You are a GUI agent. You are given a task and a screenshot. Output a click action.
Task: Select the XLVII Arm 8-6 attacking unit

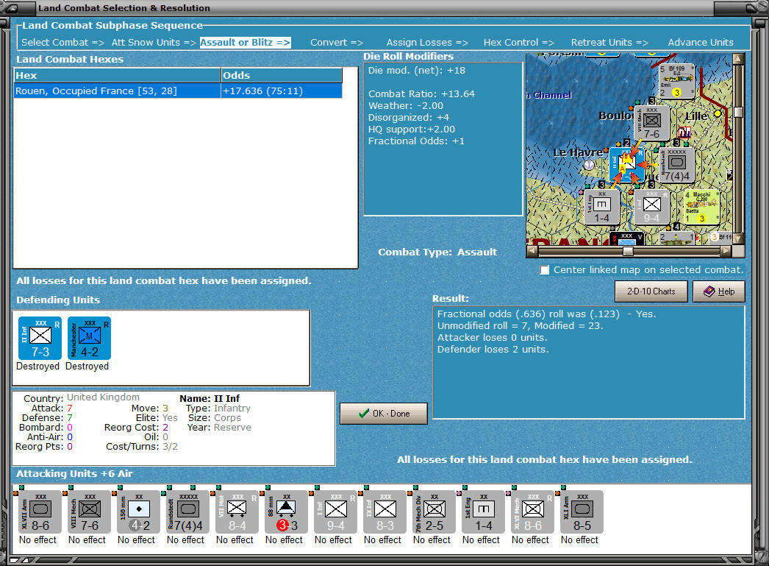point(40,512)
